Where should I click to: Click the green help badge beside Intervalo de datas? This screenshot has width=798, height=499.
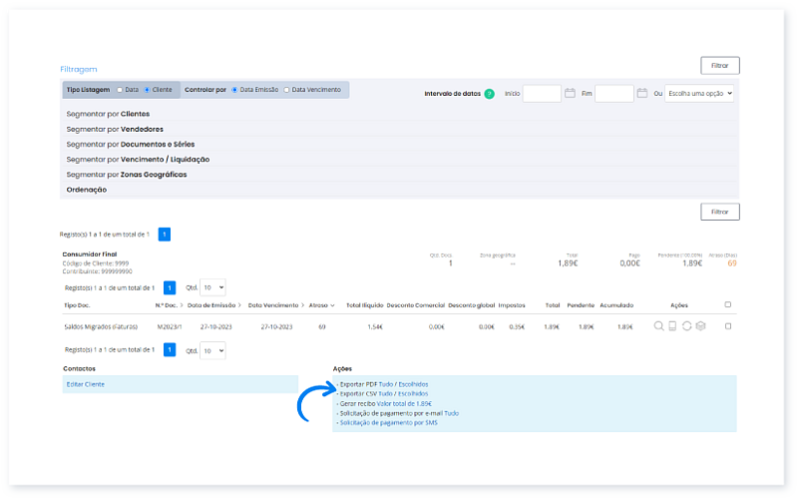(489, 94)
